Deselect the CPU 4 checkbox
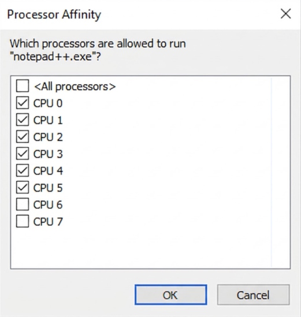Viewport: 301px width, 317px height. 23,170
